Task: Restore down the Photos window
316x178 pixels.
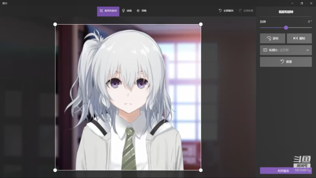Action: [x=302, y=3]
